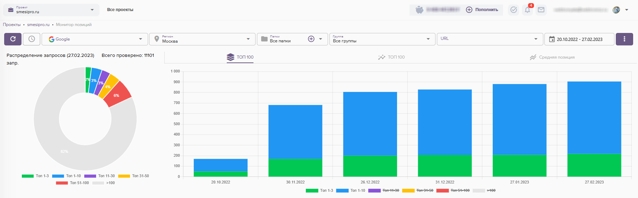Open the three-dot more options menu

(624, 39)
